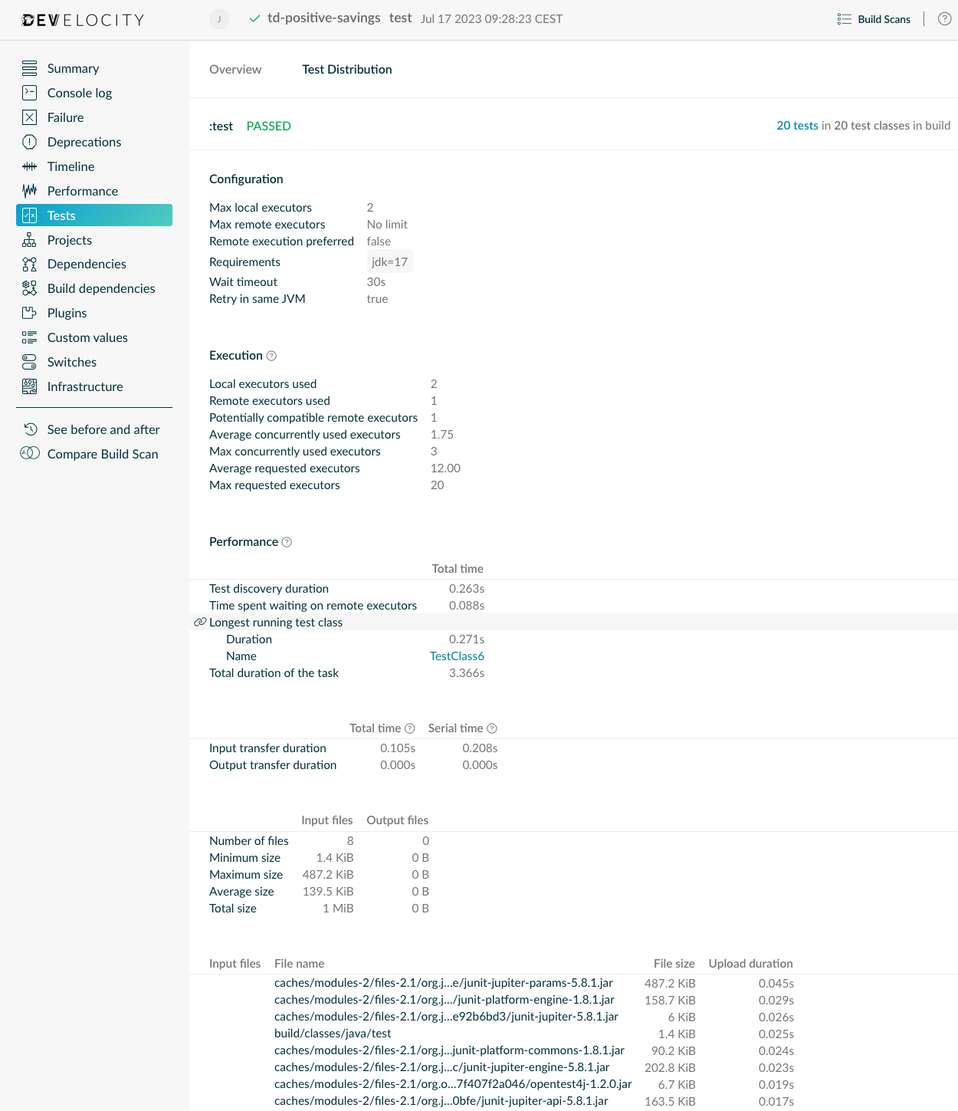
Task: Switch to the Overview tab
Action: [235, 69]
